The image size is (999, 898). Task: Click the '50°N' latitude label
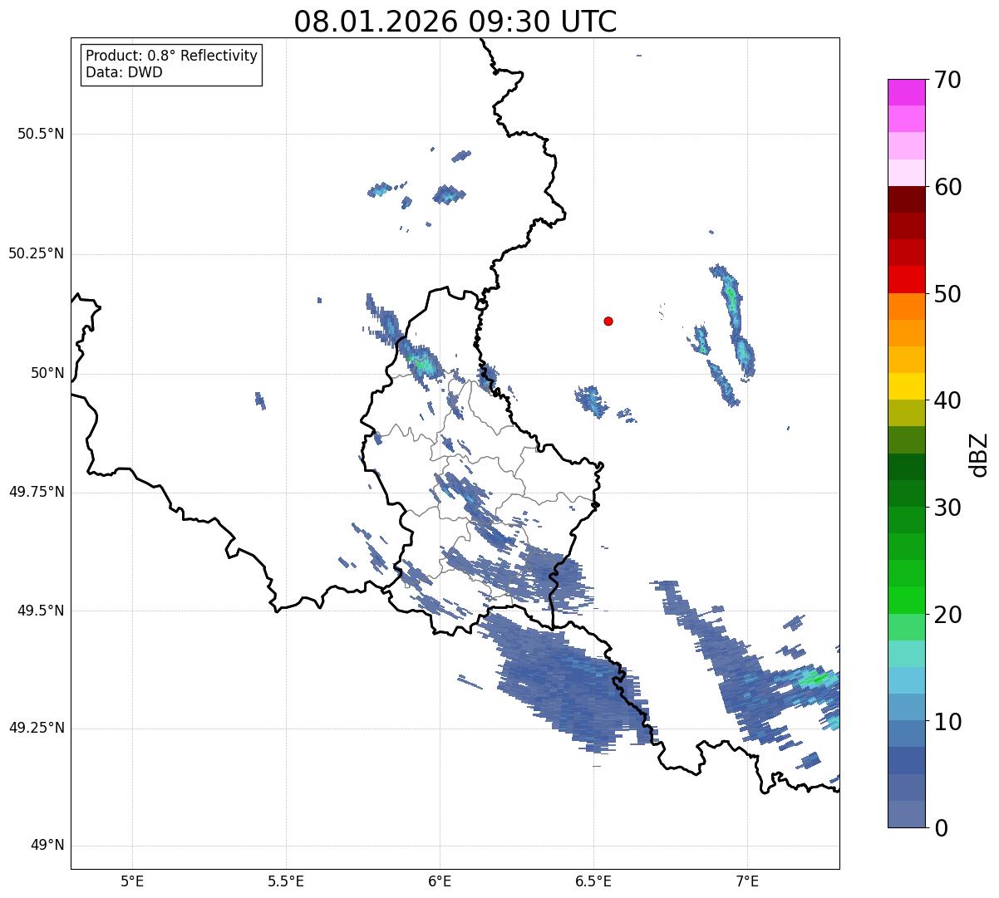47,373
